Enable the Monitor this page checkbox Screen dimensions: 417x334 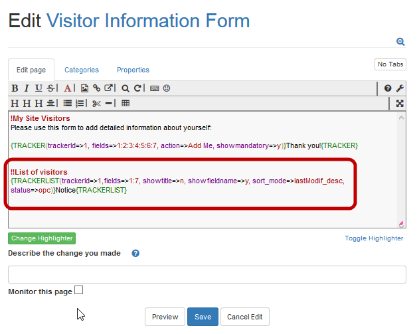pyautogui.click(x=79, y=290)
